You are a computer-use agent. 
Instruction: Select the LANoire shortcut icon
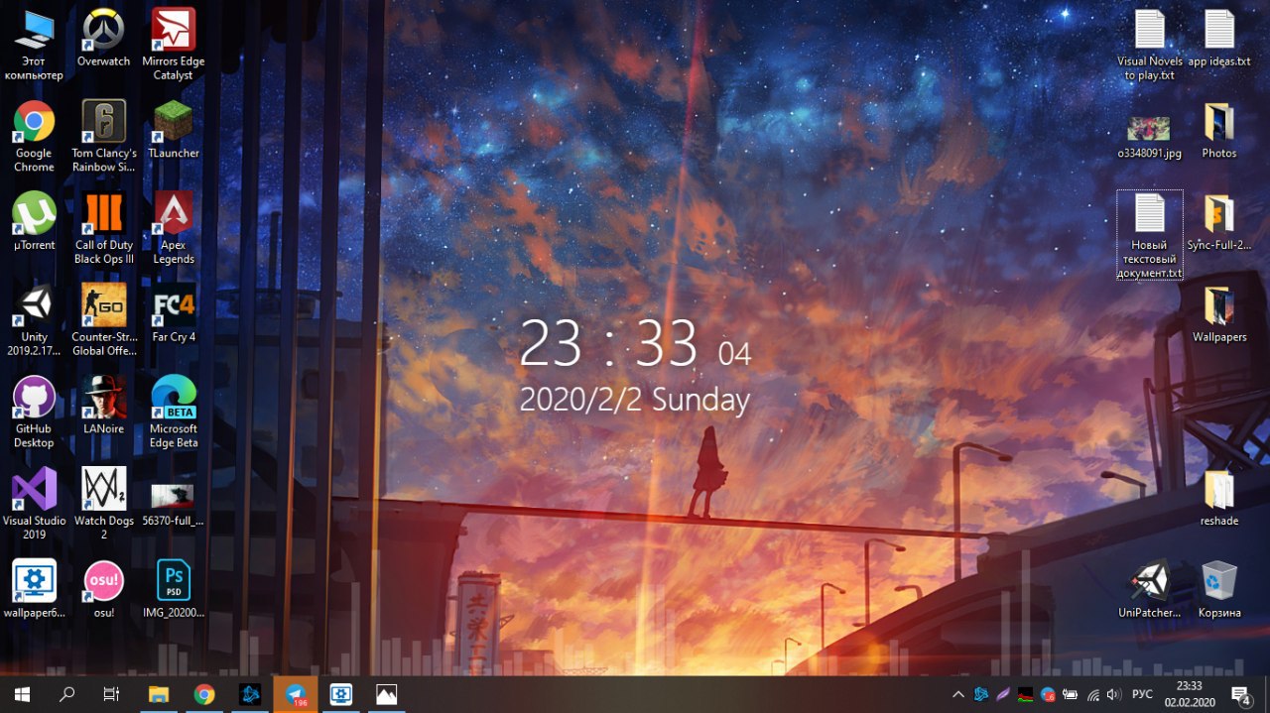click(103, 406)
